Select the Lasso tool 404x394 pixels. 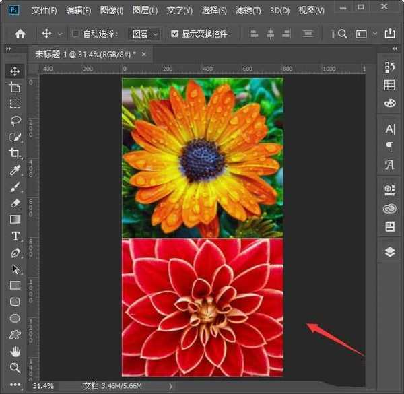click(15, 121)
